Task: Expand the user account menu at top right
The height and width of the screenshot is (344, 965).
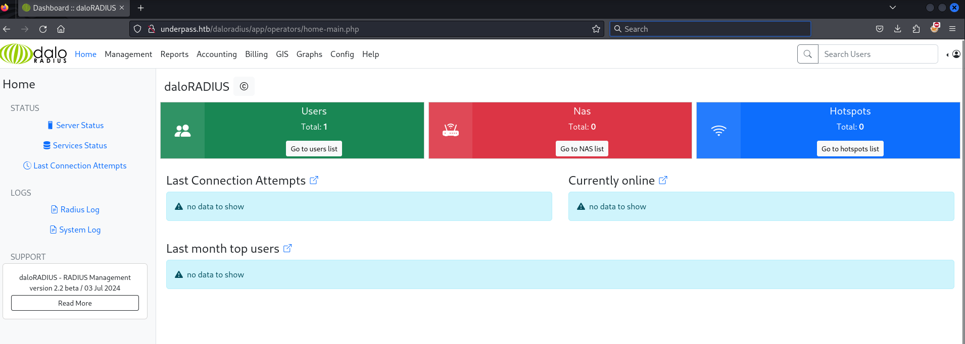Action: tap(953, 54)
